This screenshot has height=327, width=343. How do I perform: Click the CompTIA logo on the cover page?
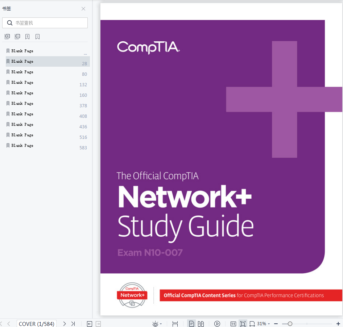point(148,47)
